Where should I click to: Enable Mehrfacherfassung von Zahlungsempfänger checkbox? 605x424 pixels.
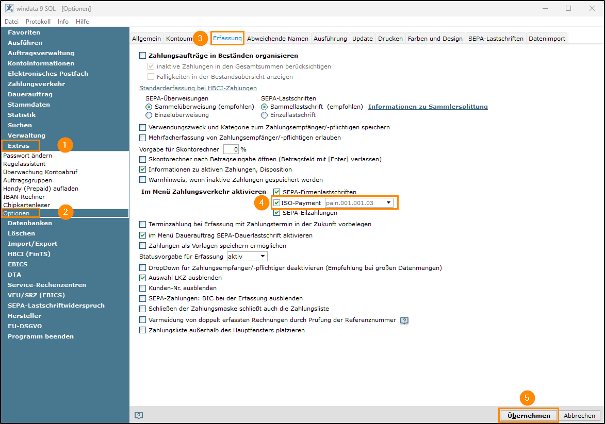[143, 138]
